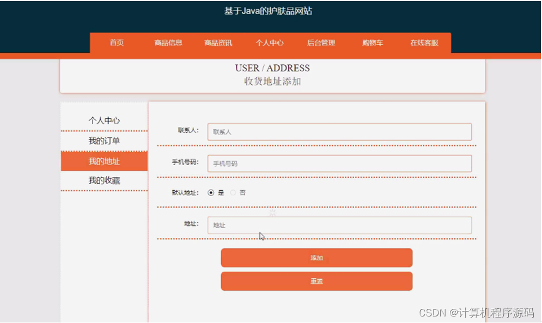This screenshot has height=323, width=542.
Task: Open the 商品资讯 navigation menu item
Action: coord(218,43)
